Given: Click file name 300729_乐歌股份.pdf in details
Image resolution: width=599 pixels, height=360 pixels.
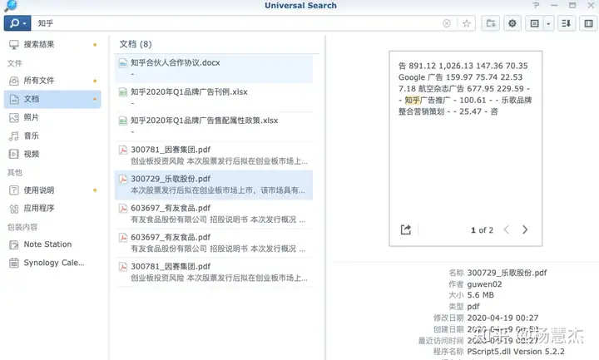Looking at the screenshot, I should [507, 273].
